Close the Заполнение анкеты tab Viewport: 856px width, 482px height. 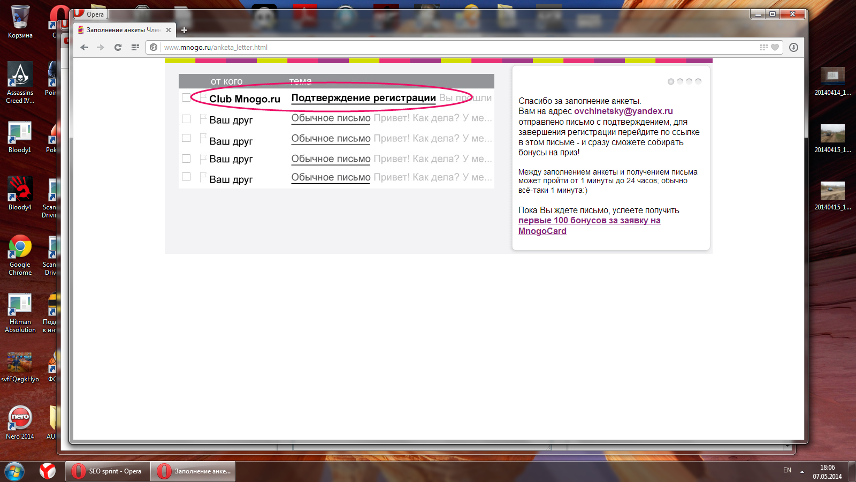pos(169,30)
